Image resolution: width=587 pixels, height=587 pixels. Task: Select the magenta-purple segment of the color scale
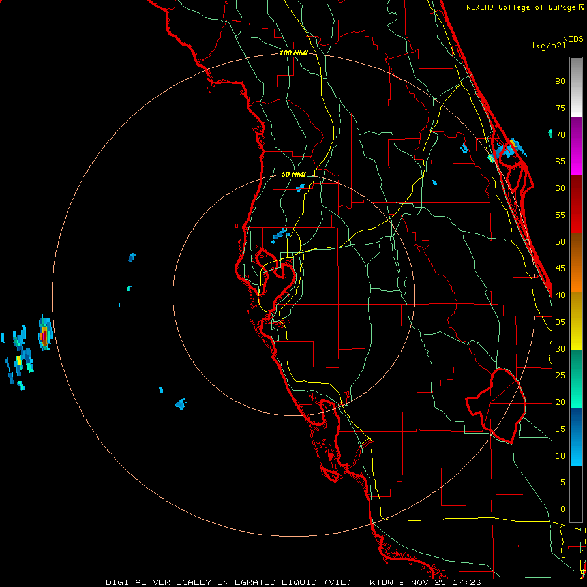576,146
